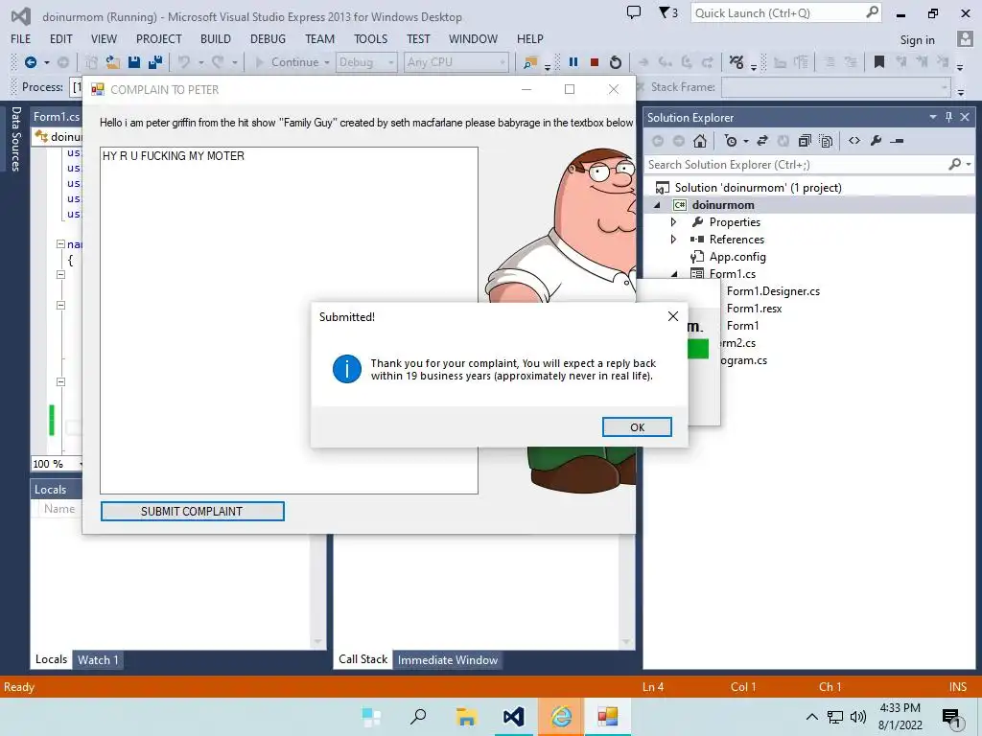
Task: Click the Save floppy disk icon
Action: [x=134, y=62]
